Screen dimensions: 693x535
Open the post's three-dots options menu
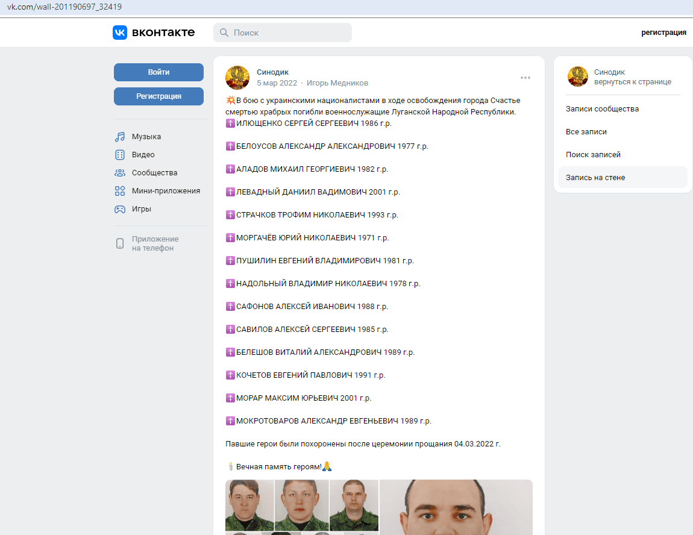click(x=525, y=78)
